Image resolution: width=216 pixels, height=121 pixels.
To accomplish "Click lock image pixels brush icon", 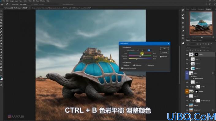I will [x=193, y=50].
